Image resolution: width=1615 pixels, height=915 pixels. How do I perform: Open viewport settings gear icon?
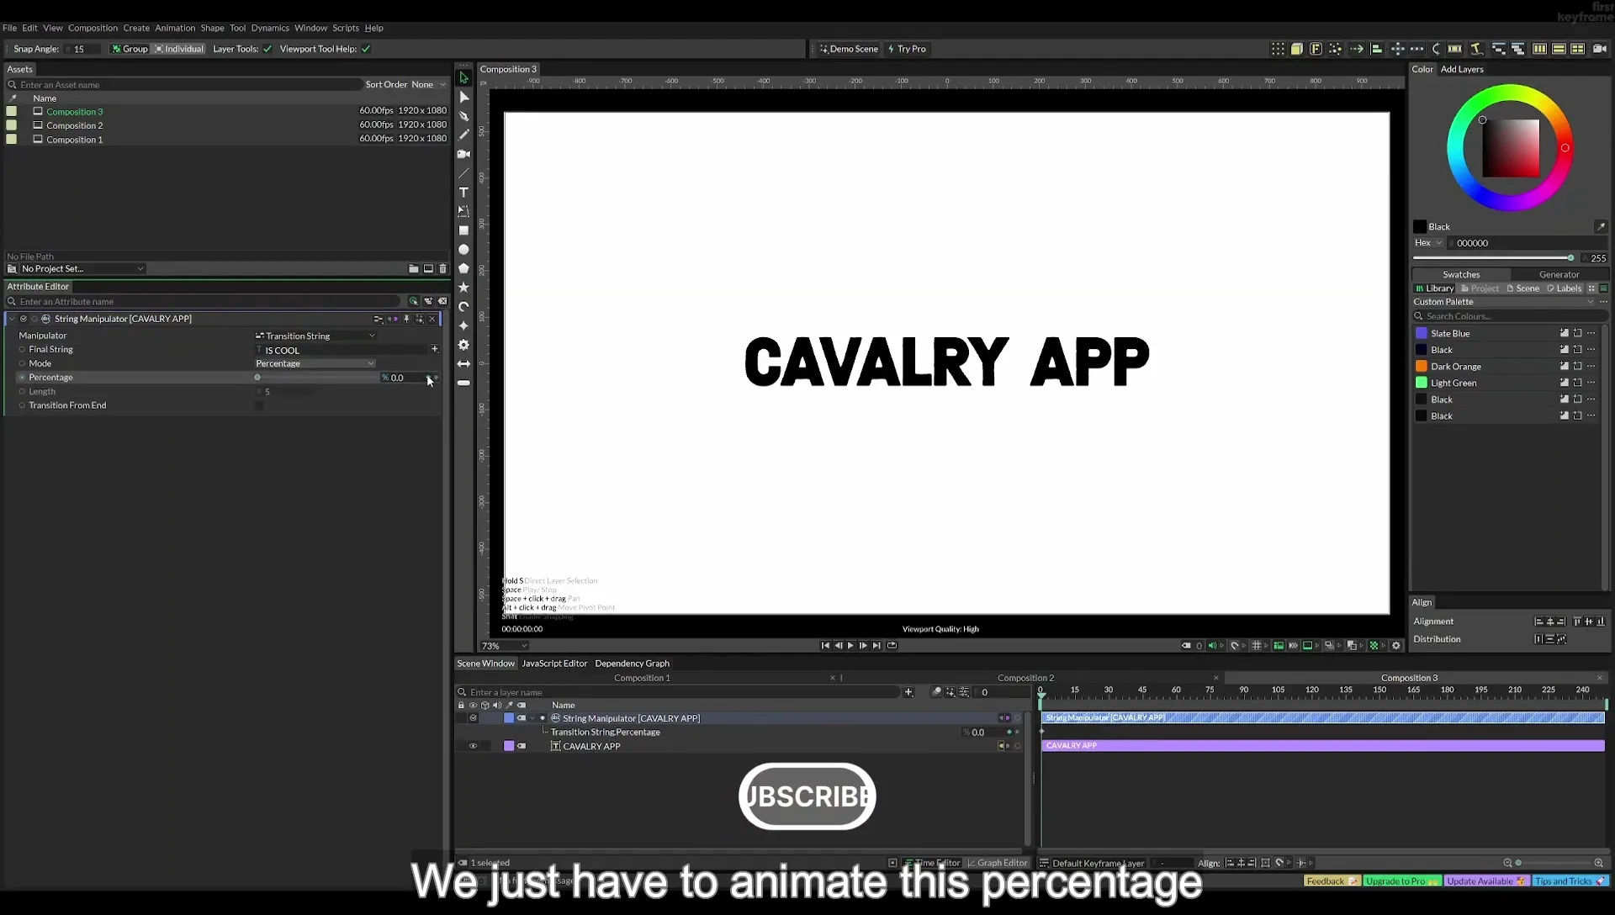1396,646
